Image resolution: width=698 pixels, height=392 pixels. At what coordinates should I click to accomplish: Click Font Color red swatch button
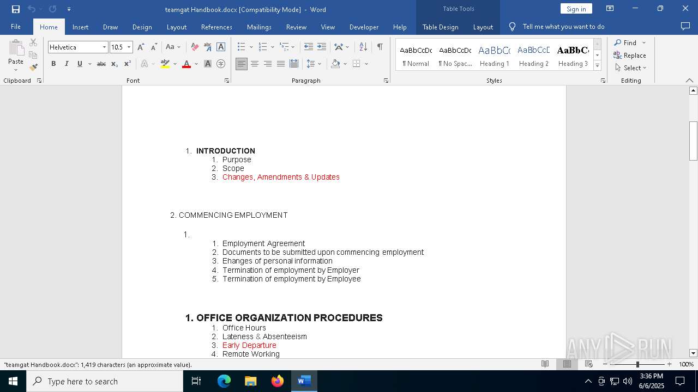pyautogui.click(x=186, y=64)
